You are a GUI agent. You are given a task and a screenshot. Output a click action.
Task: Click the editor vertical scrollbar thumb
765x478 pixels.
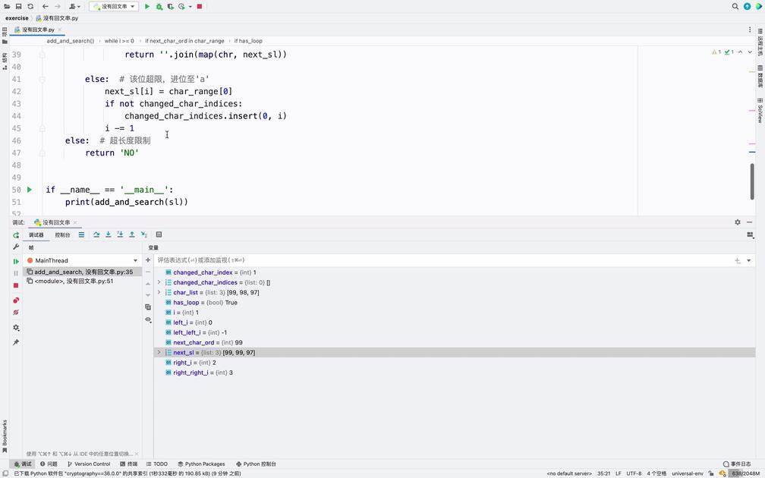click(x=752, y=181)
